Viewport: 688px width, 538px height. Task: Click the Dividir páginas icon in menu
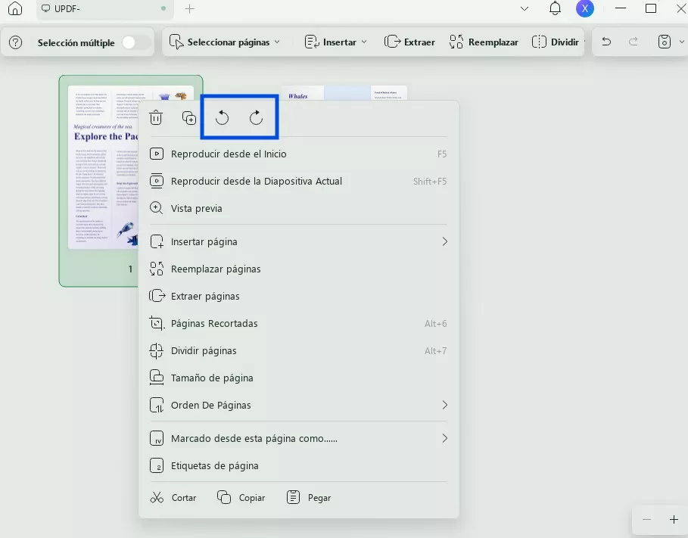pos(156,350)
